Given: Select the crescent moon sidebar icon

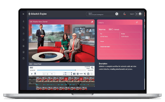Looking at the screenshot, I should click(23, 27).
